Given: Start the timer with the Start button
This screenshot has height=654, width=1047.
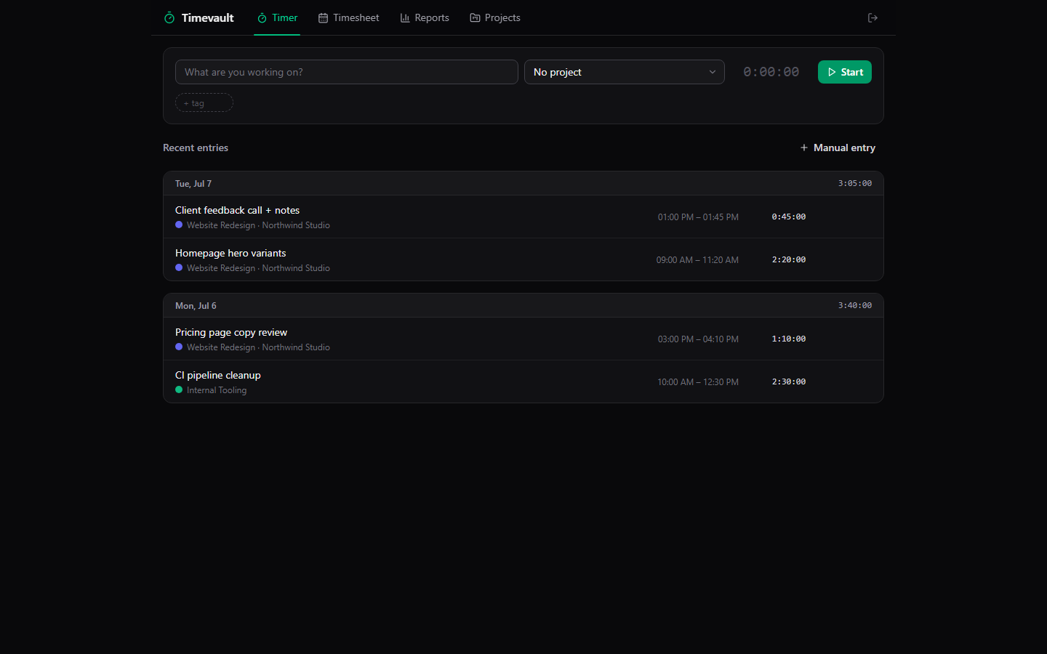Looking at the screenshot, I should coord(845,72).
